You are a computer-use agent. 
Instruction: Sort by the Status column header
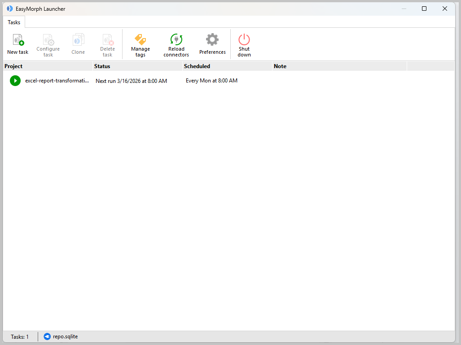pos(138,66)
